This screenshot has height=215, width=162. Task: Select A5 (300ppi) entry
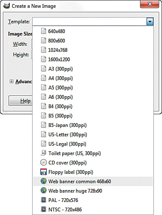tap(93, 87)
